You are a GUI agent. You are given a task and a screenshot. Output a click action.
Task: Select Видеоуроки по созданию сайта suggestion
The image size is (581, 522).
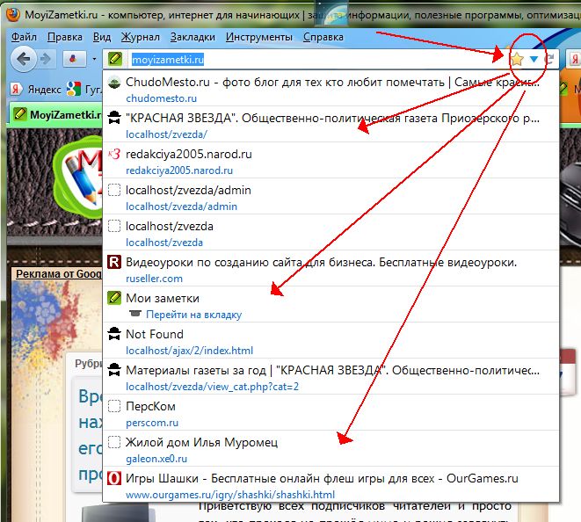[331, 269]
